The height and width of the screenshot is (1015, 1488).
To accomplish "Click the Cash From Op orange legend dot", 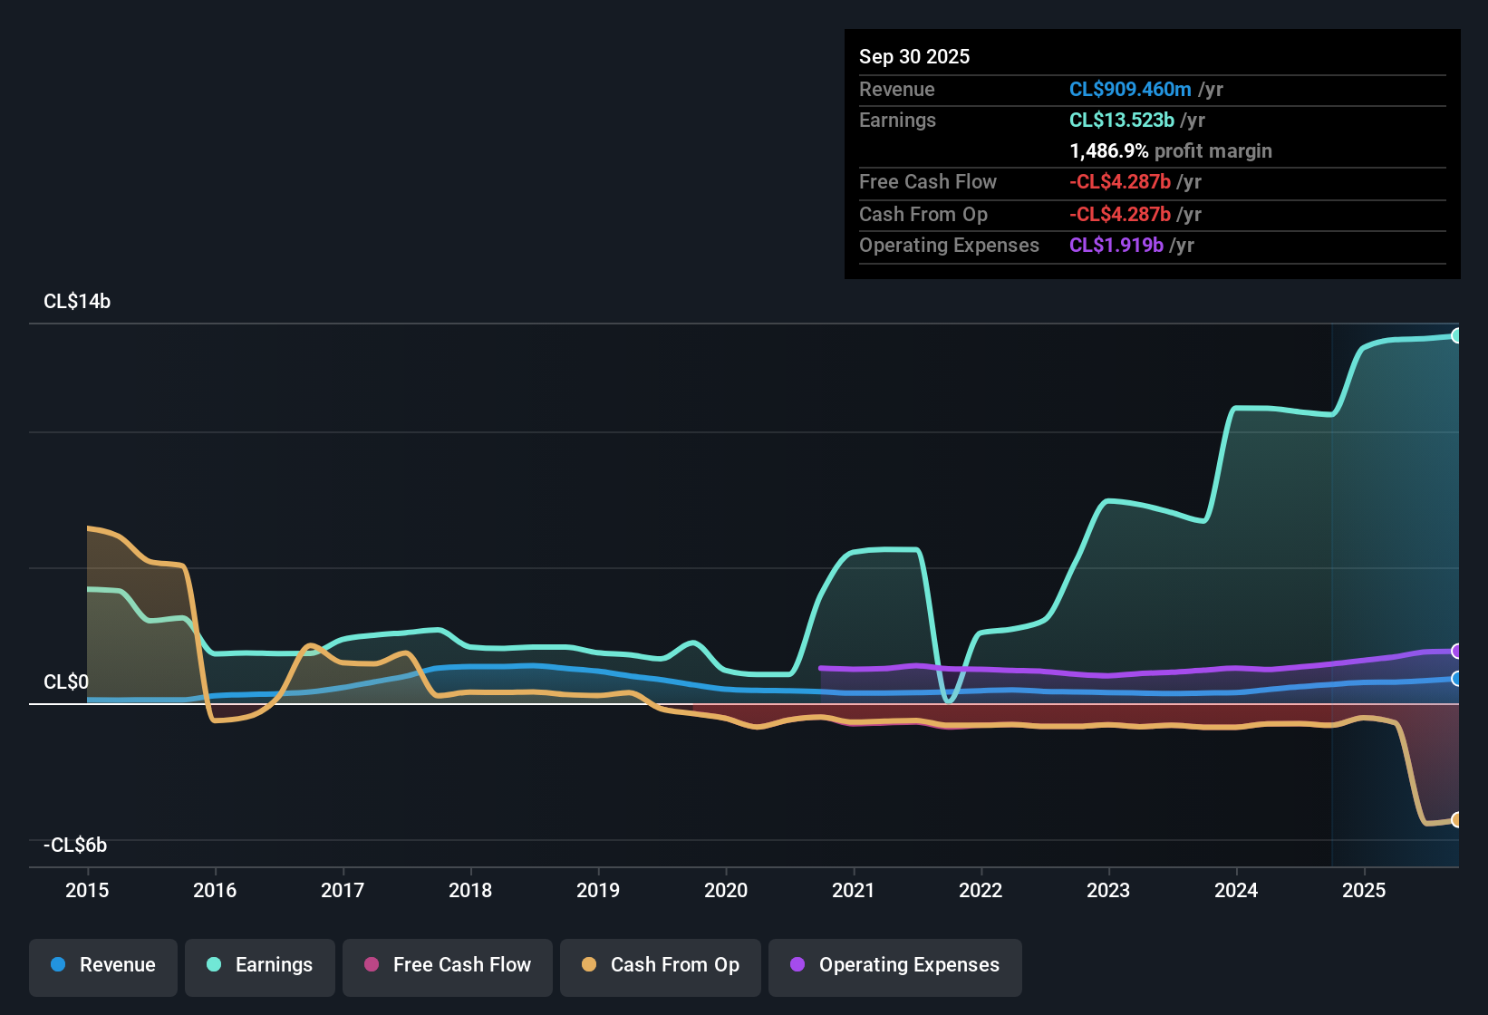I will [589, 965].
